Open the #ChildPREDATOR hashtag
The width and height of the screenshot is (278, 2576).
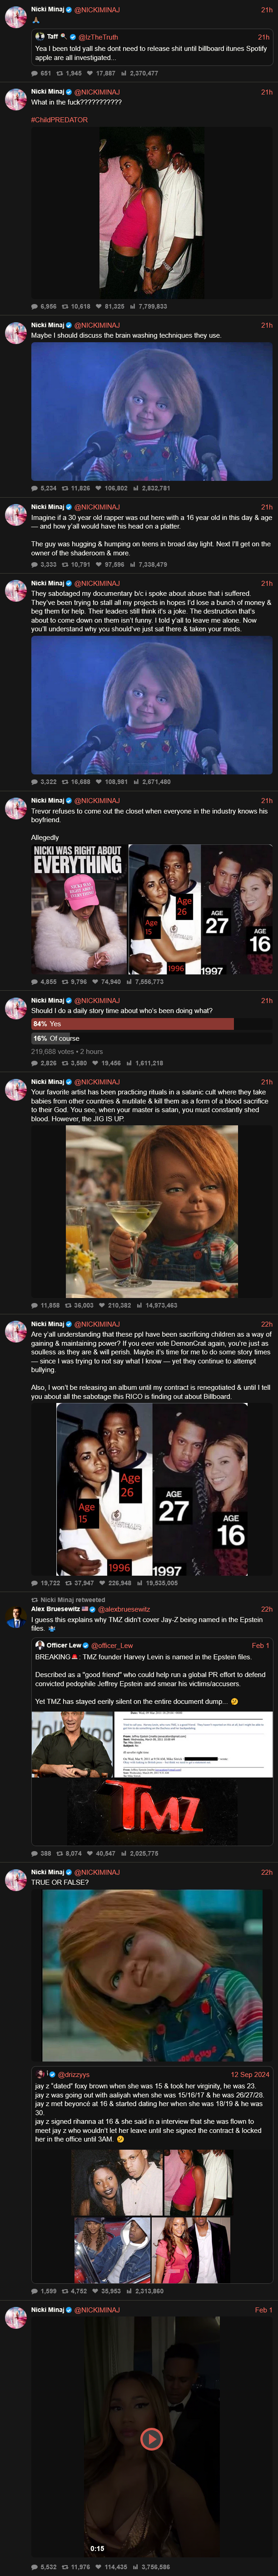pyautogui.click(x=59, y=120)
